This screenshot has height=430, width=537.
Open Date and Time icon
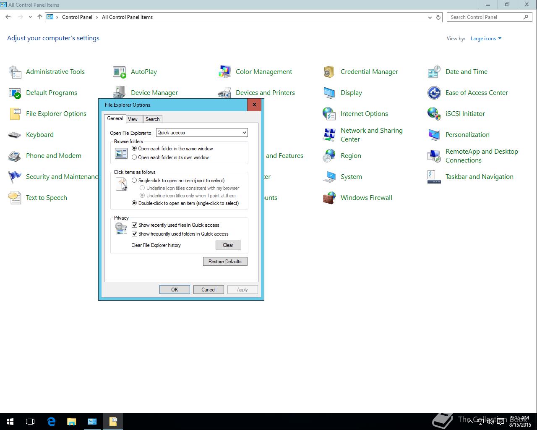coord(434,72)
